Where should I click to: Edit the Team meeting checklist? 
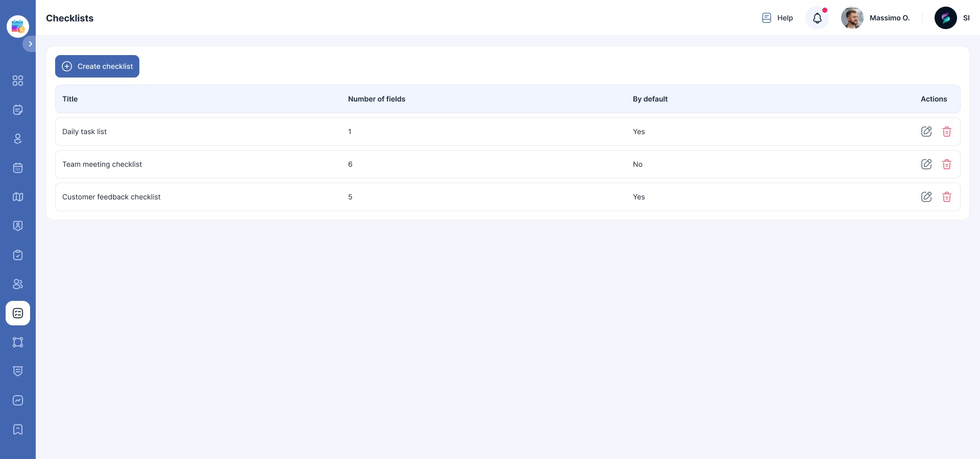[x=926, y=164]
